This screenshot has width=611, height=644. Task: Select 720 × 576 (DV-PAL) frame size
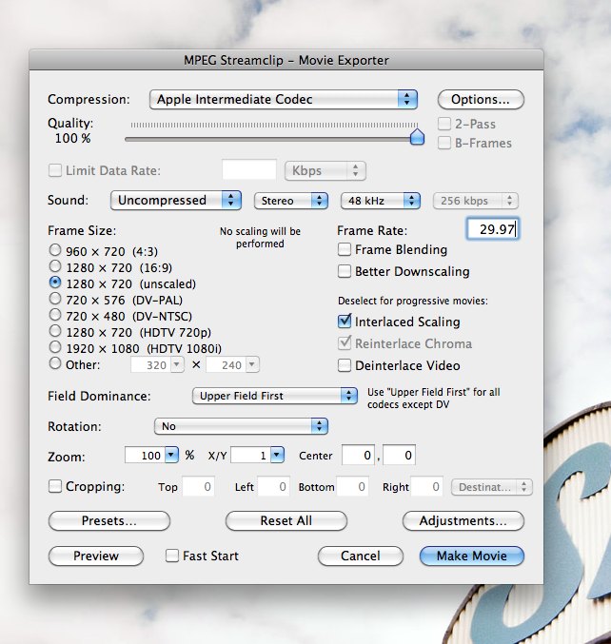55,299
